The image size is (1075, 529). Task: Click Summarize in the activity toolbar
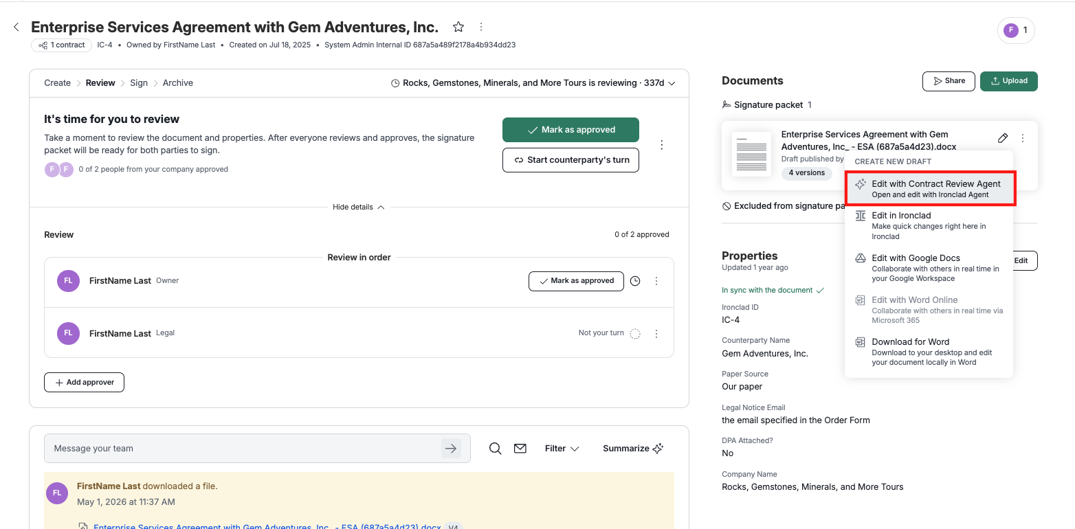pyautogui.click(x=633, y=449)
